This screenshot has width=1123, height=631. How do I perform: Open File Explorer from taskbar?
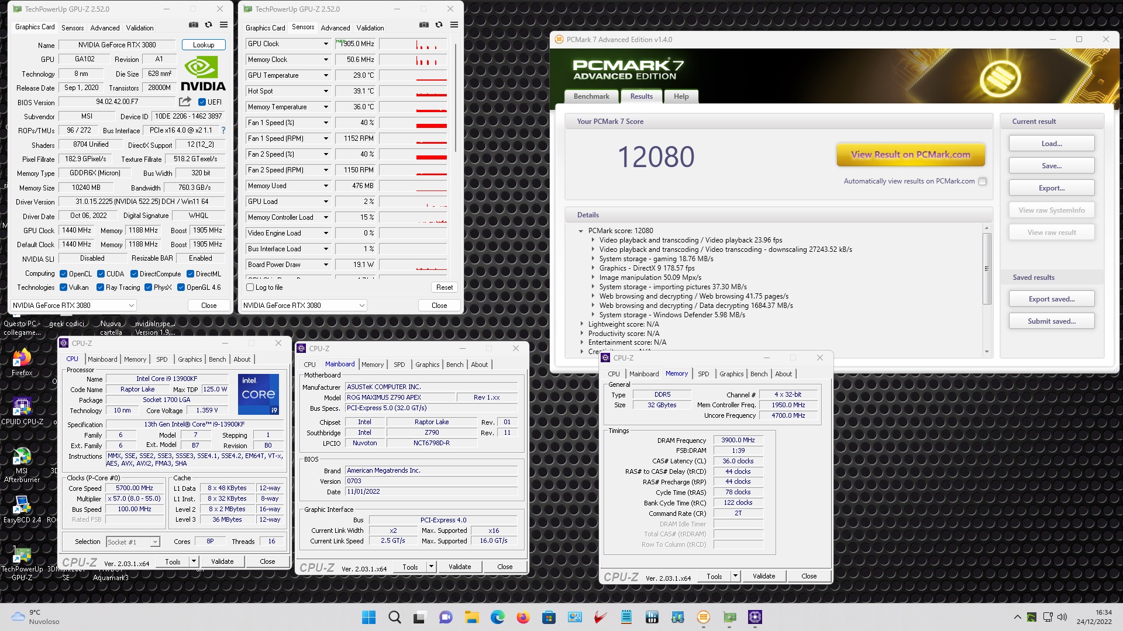[x=471, y=617]
